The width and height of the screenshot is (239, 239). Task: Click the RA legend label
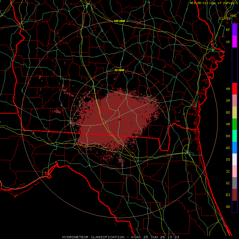(x=228, y=136)
